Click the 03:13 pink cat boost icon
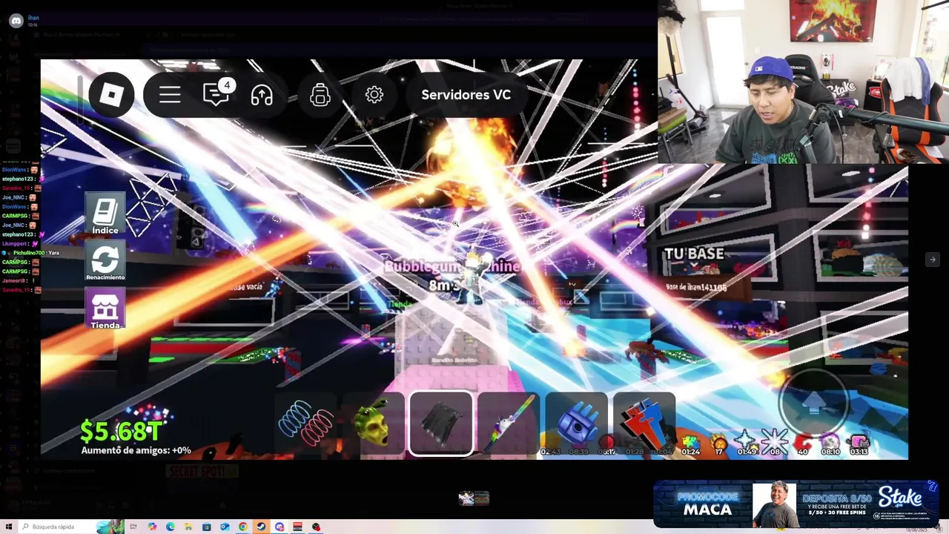 [859, 445]
